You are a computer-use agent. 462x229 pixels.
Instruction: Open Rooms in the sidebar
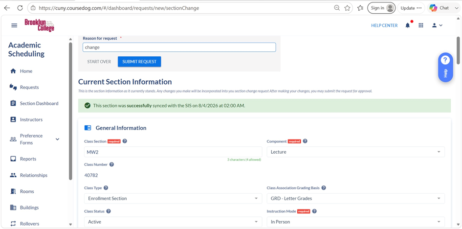point(27,191)
